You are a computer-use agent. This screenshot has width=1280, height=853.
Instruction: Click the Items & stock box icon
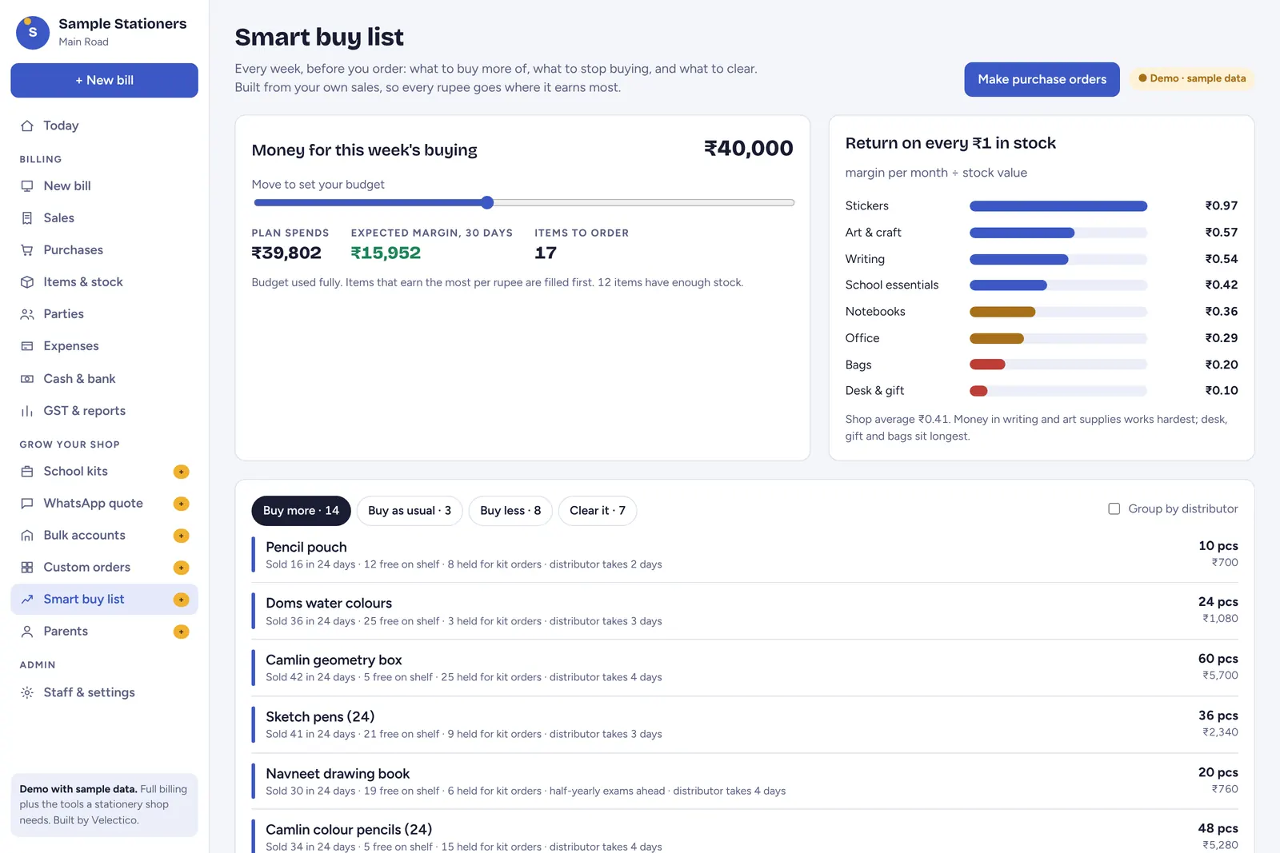click(x=27, y=282)
